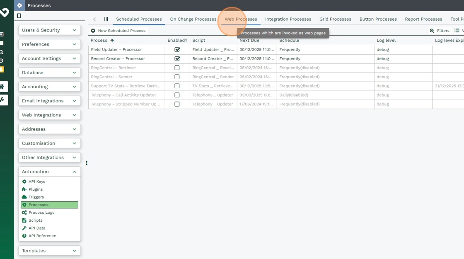
Task: Click the Filters magnifier icon
Action: 432,31
